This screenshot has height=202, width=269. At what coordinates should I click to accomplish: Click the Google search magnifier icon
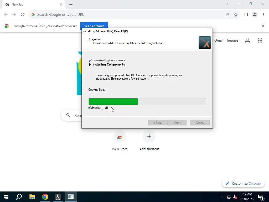point(68,115)
